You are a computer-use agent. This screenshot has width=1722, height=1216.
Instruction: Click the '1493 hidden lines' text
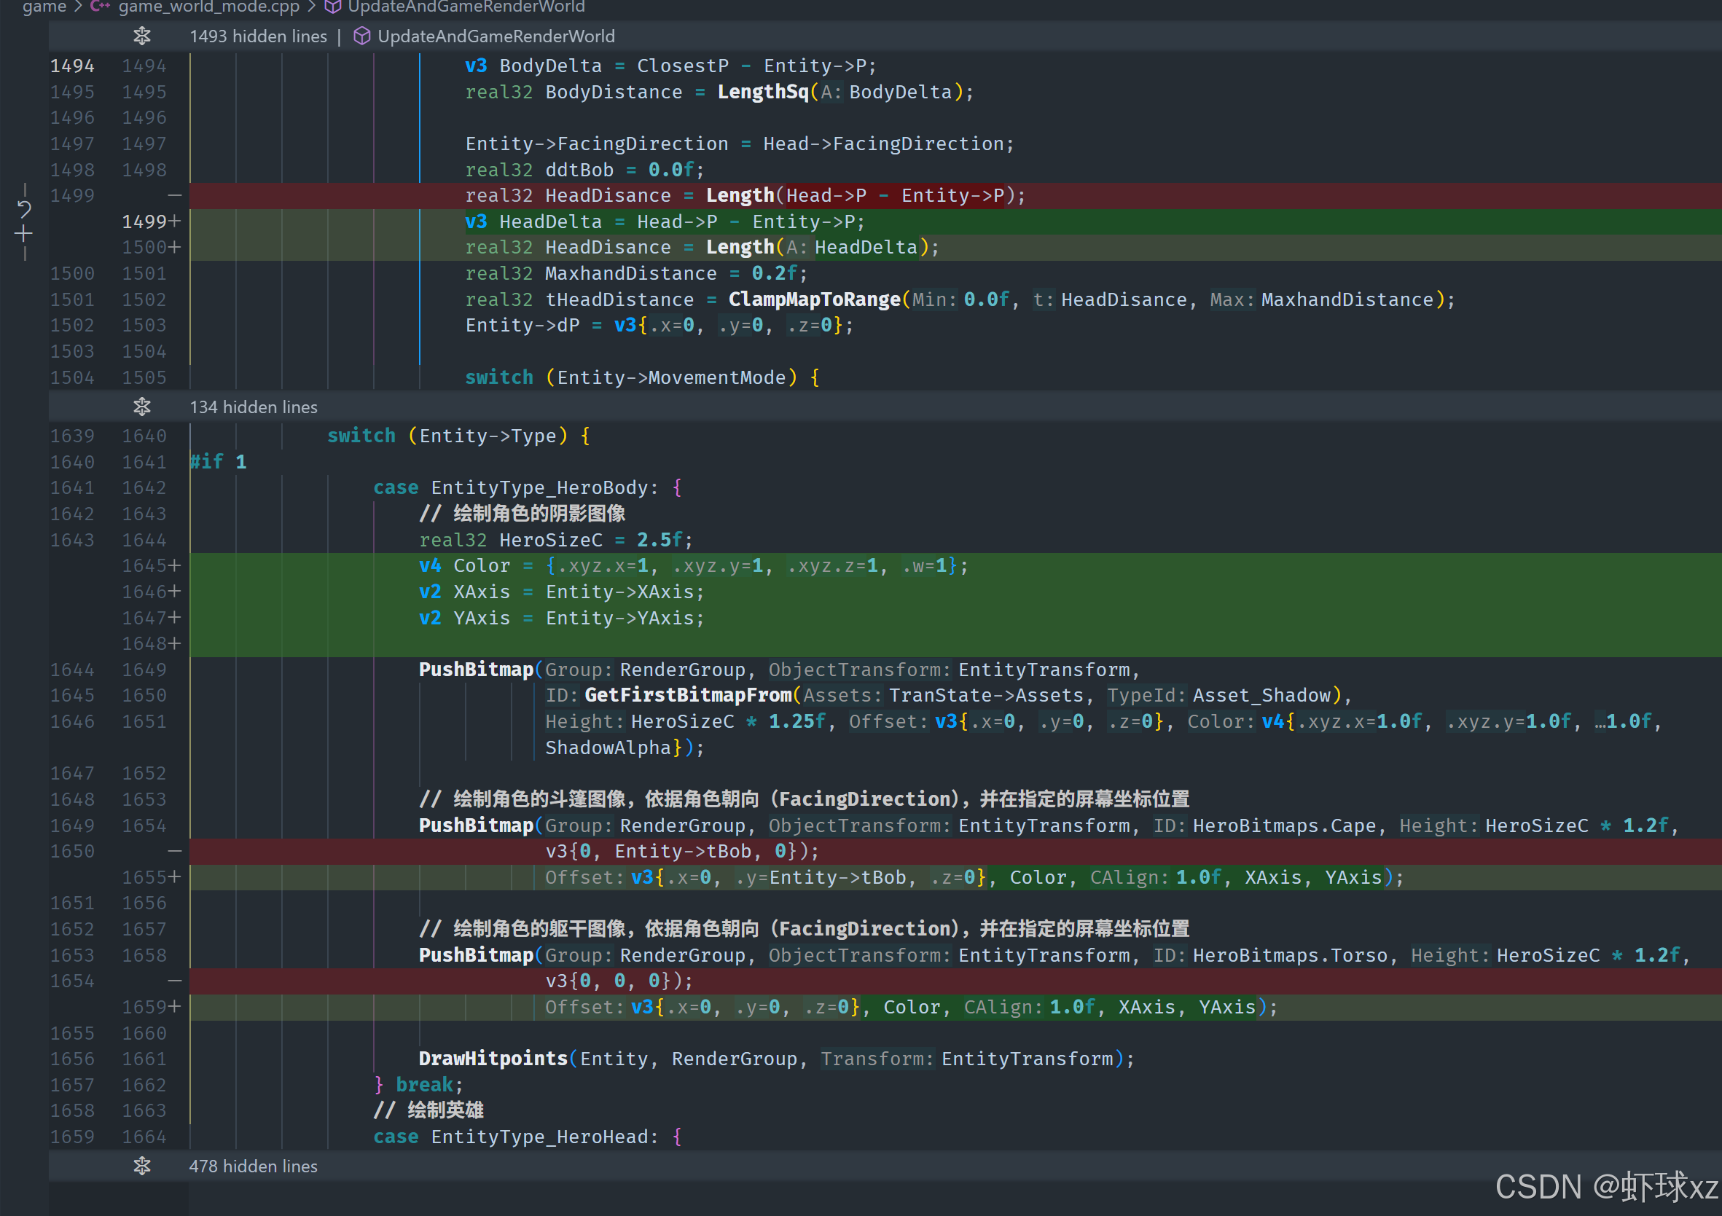tap(258, 36)
